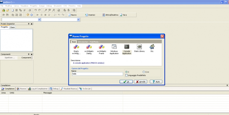229x115 pixels.
Task: Open the Finestra menu
Action: (x=72, y=6)
